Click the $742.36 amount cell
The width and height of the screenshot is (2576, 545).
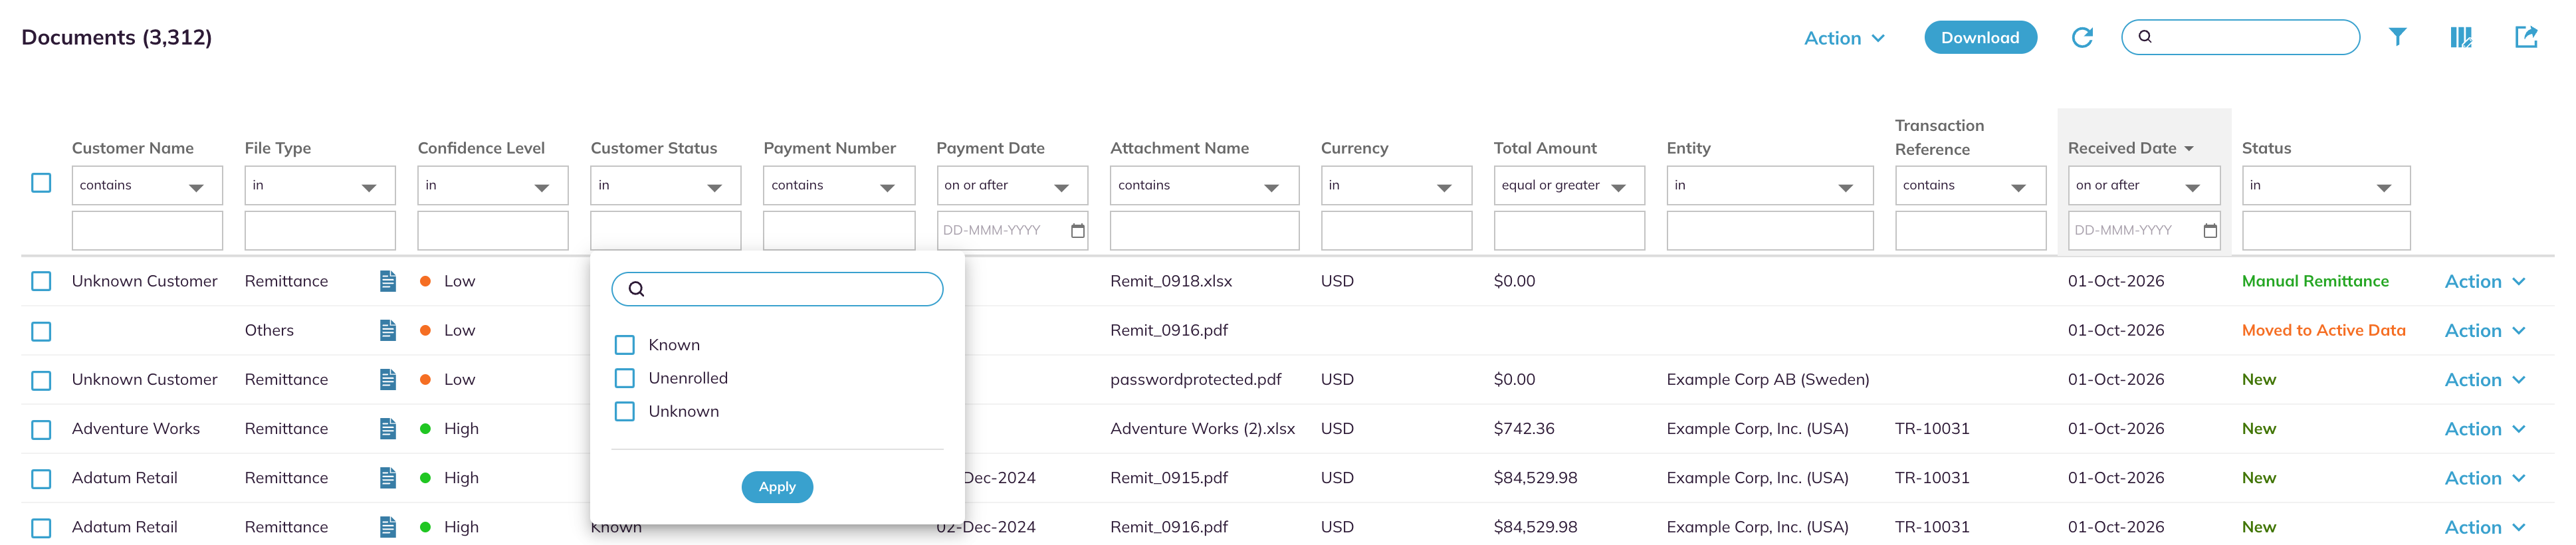click(1524, 428)
